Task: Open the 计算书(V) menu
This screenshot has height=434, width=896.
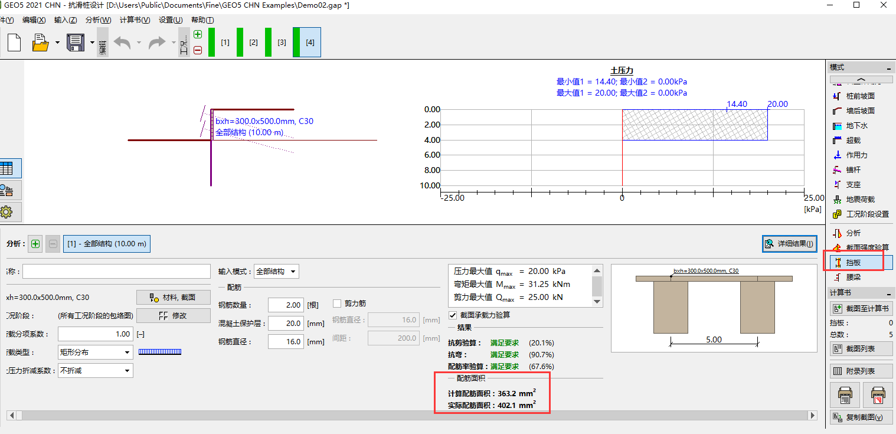Action: coord(135,19)
